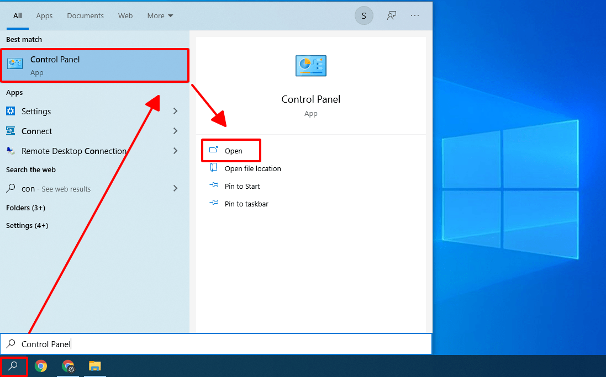The width and height of the screenshot is (606, 377).
Task: Click the second Chrome icon on taskbar
Action: [68, 366]
